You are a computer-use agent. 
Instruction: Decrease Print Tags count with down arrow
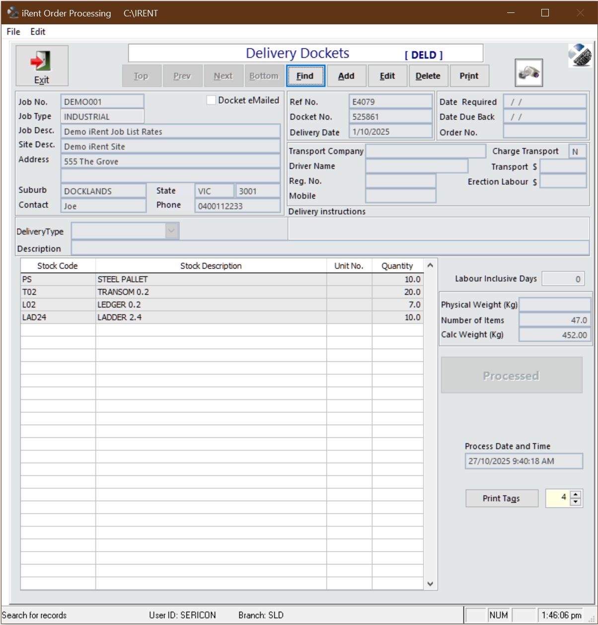pyautogui.click(x=576, y=502)
